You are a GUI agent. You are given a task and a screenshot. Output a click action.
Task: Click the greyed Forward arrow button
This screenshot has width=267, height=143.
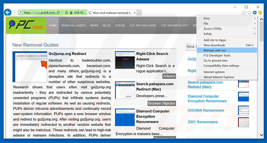(x=15, y=12)
